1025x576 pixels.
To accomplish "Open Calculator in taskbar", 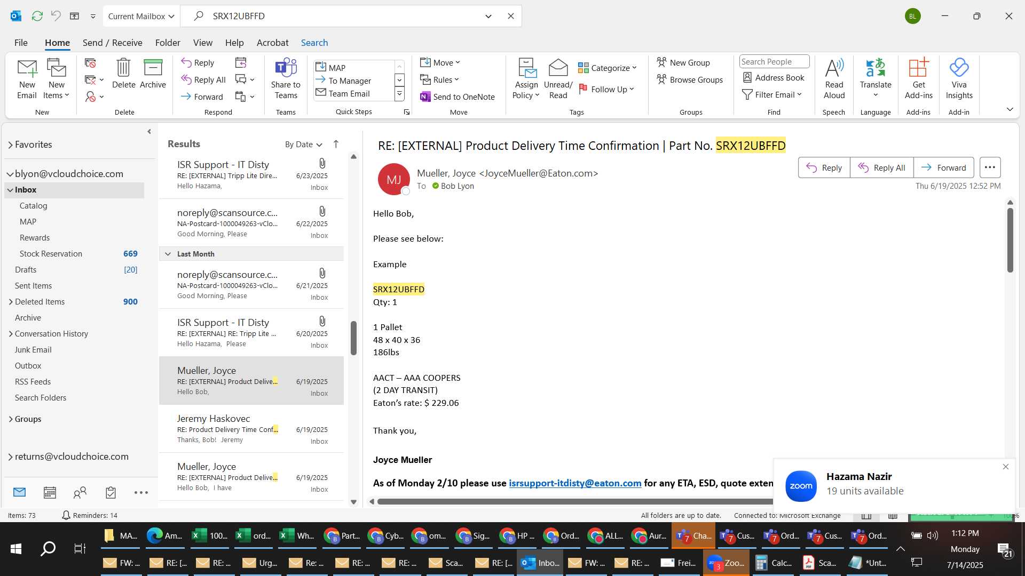I will (x=774, y=563).
